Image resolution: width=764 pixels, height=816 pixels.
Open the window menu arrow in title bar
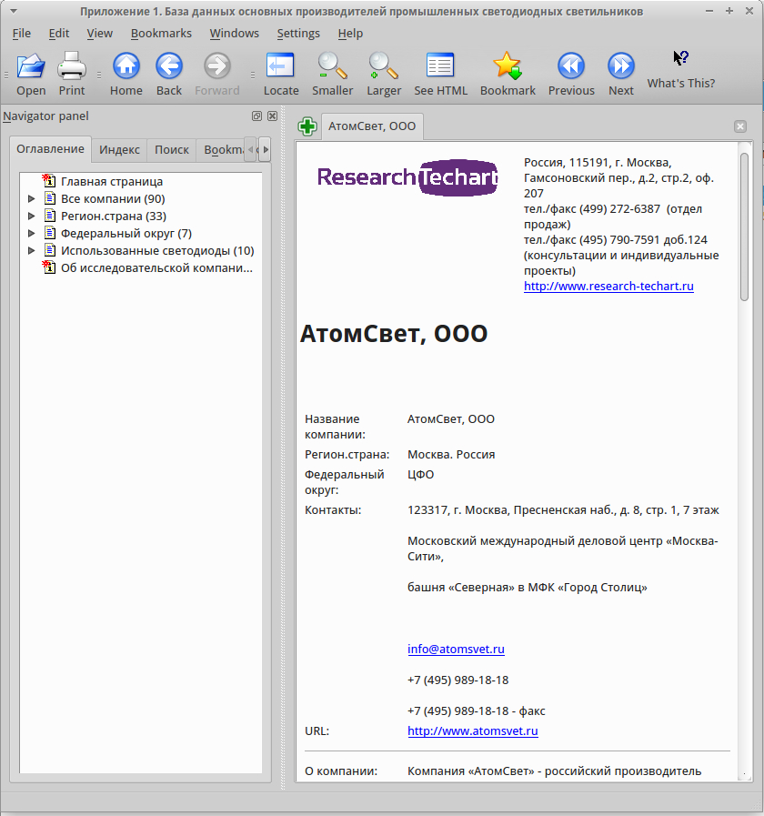(14, 11)
